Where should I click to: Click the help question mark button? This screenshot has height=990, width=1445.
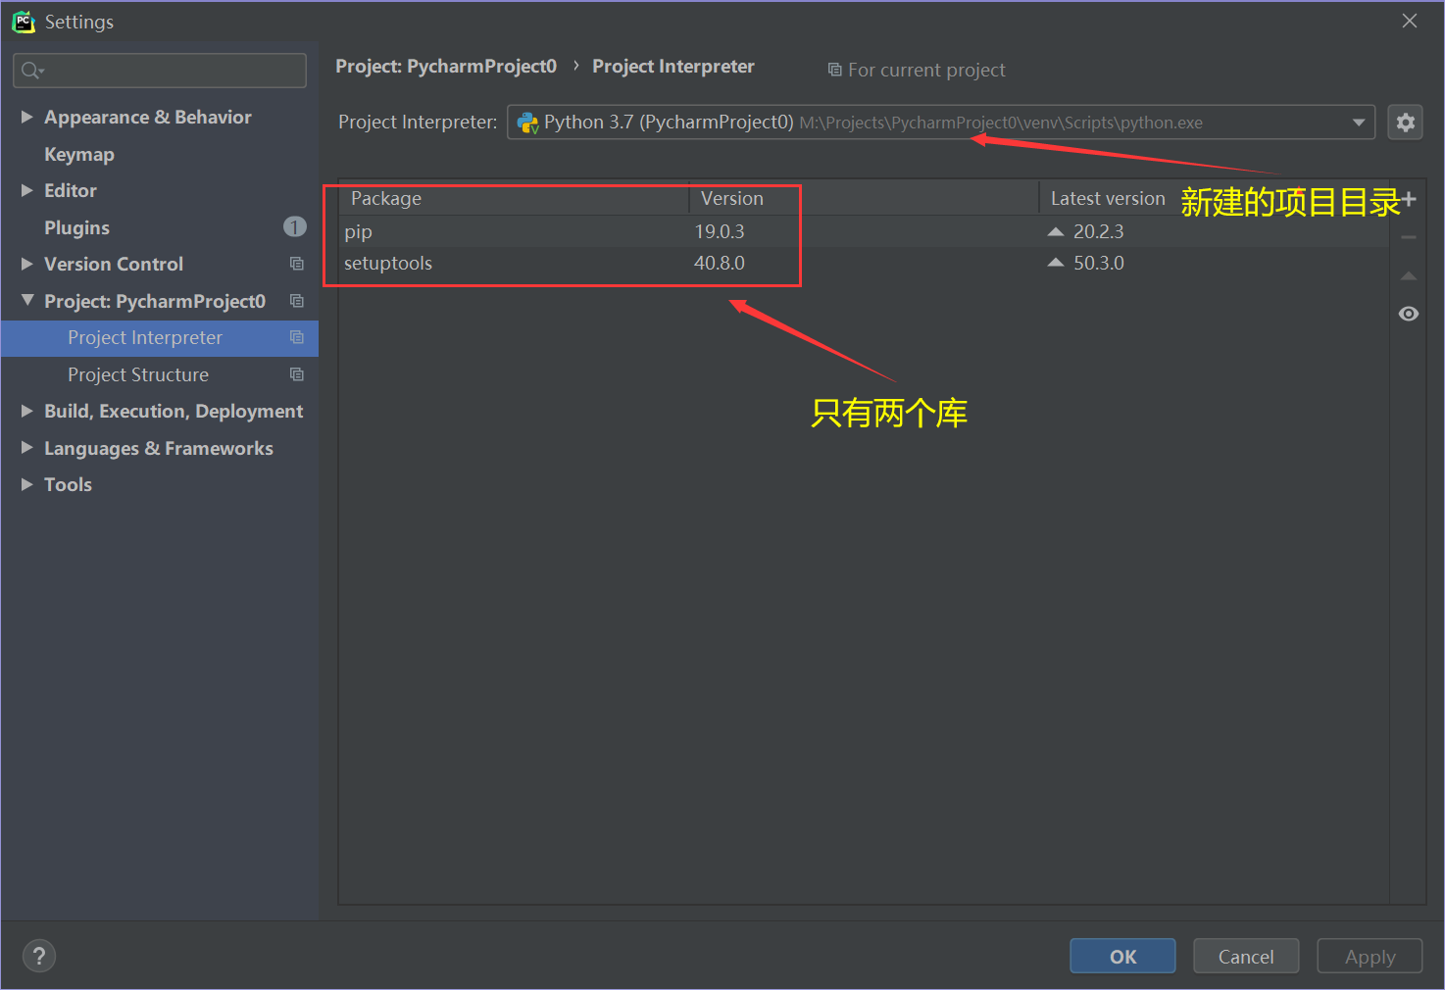(x=39, y=956)
